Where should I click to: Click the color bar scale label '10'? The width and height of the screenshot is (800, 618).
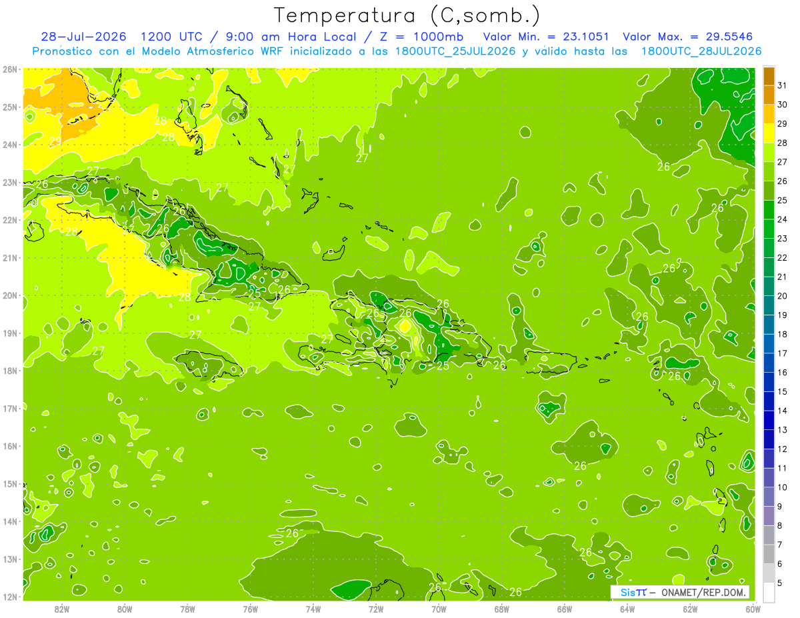coord(783,487)
